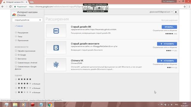This screenshot has width=191, height=107.
Task: Open the Старый дизайн вконтакте extension icon
Action: click(56, 48)
